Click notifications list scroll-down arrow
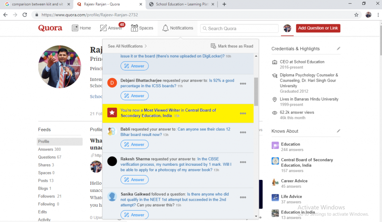 256,216
